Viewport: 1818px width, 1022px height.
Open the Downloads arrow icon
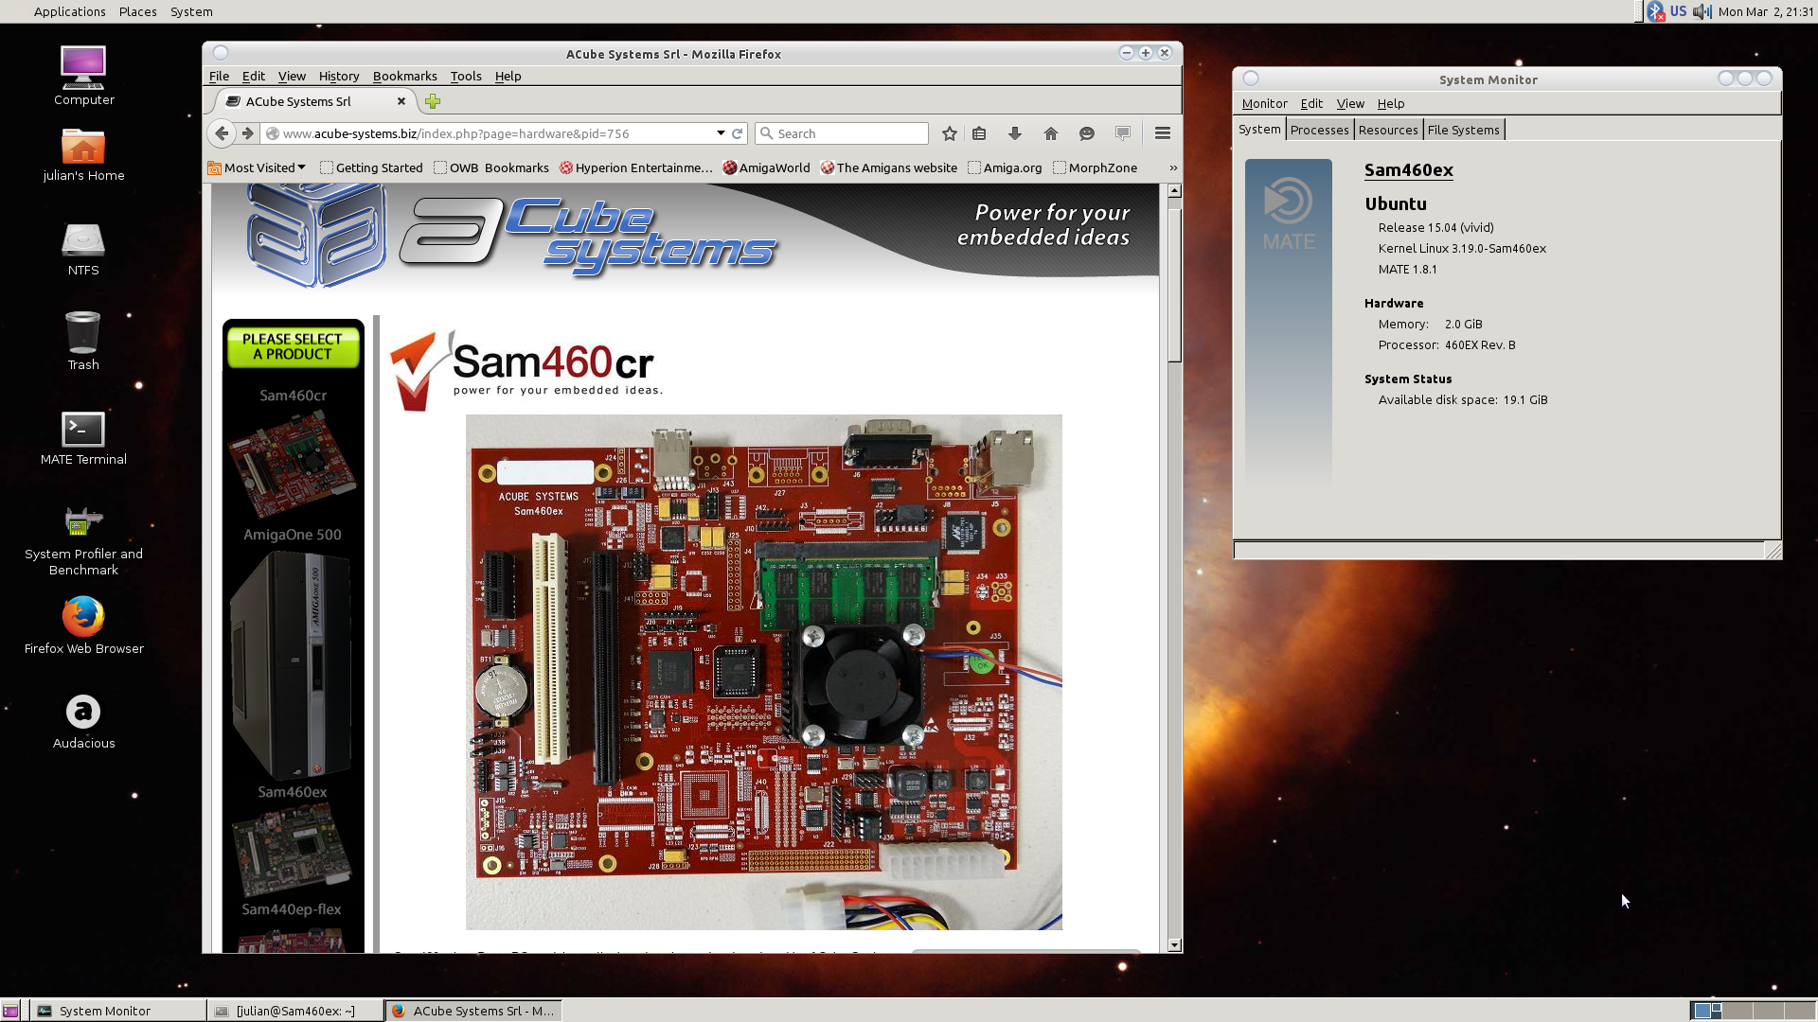tap(1014, 133)
